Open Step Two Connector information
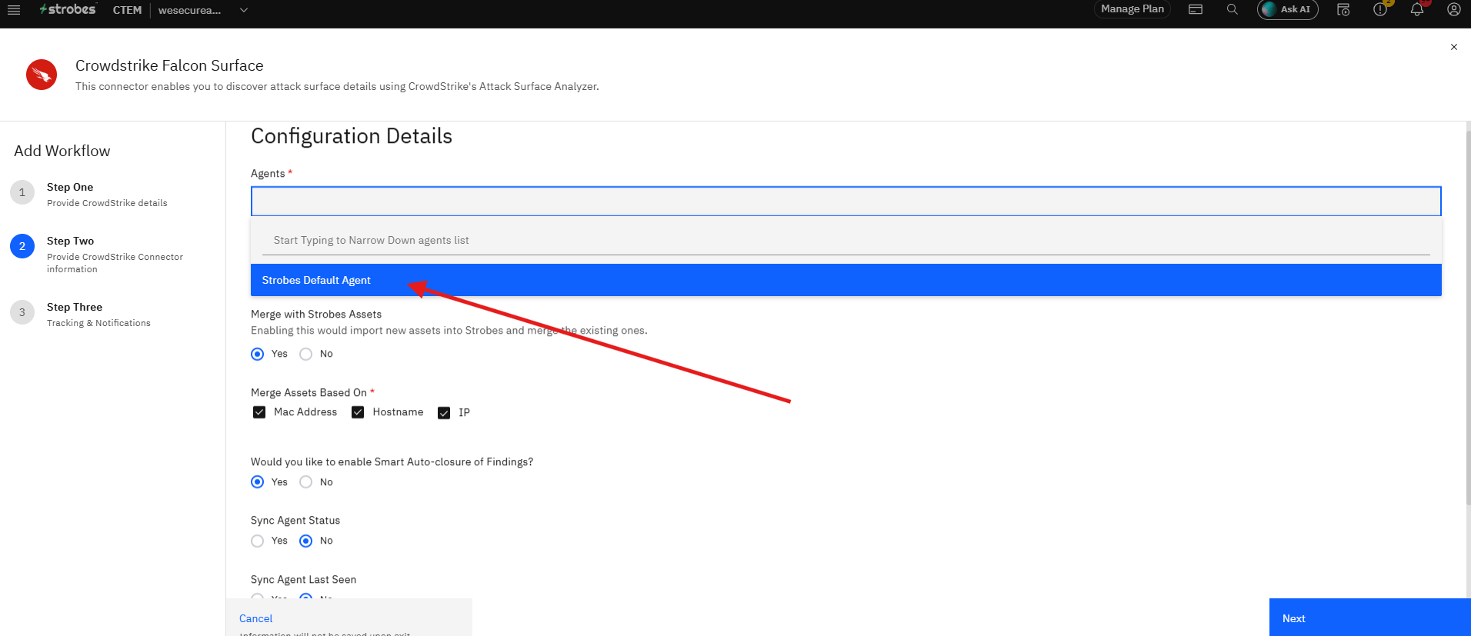Viewport: 1471px width, 636px height. click(x=115, y=255)
